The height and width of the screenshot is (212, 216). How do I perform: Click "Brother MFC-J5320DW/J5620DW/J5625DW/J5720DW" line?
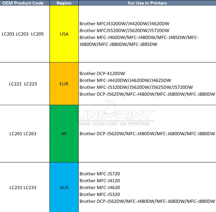[136, 87]
